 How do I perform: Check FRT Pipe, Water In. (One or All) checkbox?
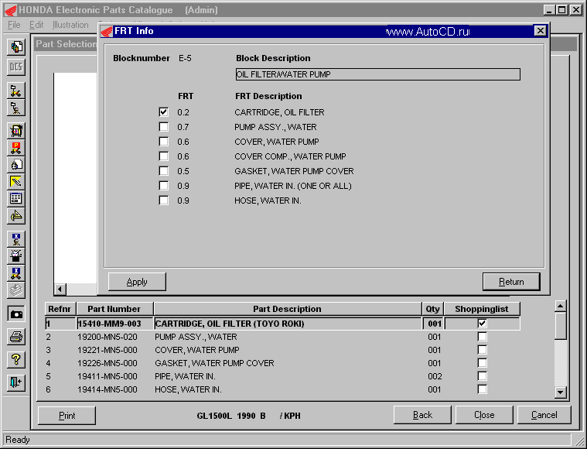coord(164,186)
